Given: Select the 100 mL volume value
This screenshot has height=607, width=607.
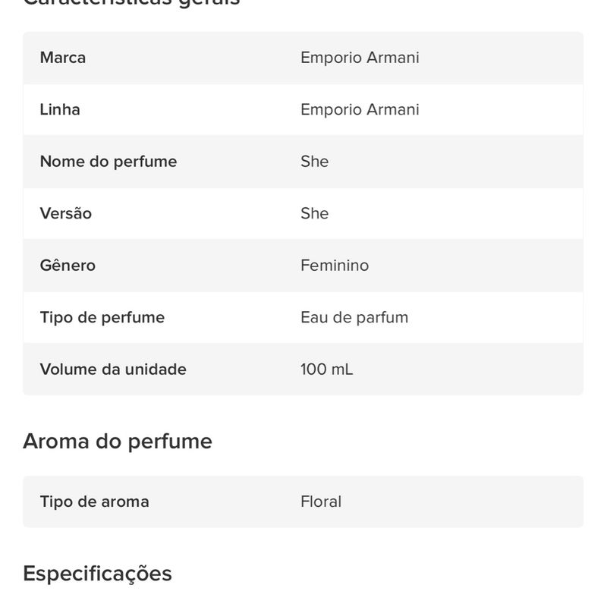Looking at the screenshot, I should click(327, 370).
